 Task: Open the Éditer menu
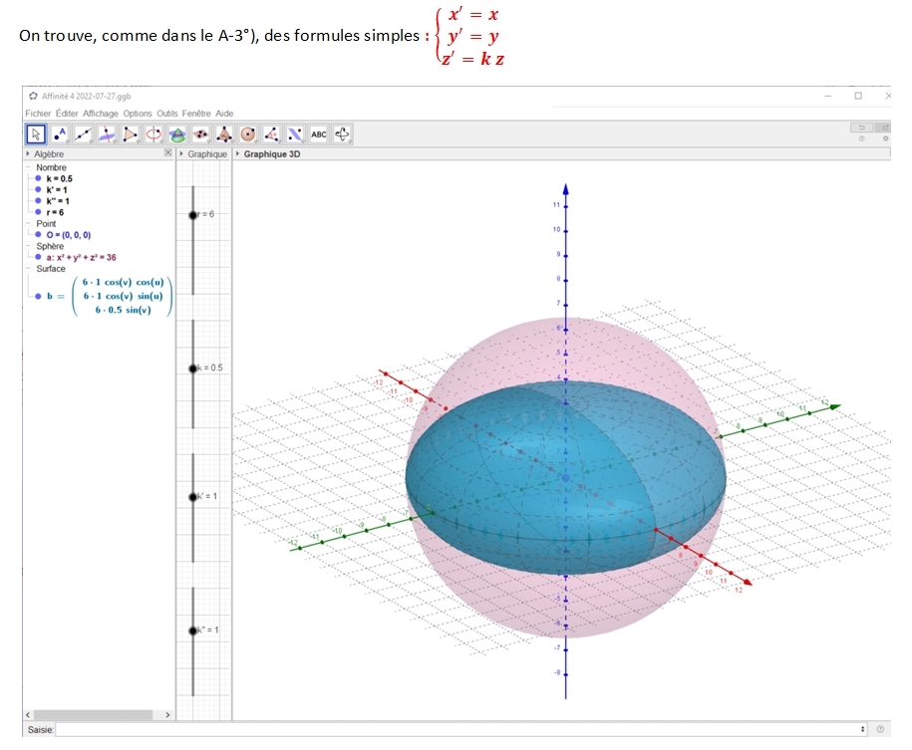pyautogui.click(x=67, y=114)
